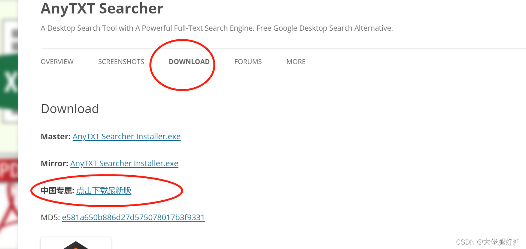Click the bold Mirror: label

54,164
